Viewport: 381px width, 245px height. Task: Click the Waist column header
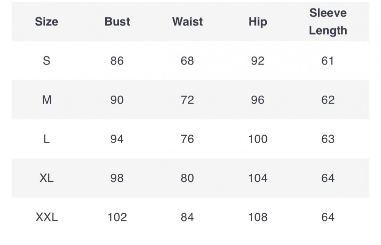[x=187, y=22]
